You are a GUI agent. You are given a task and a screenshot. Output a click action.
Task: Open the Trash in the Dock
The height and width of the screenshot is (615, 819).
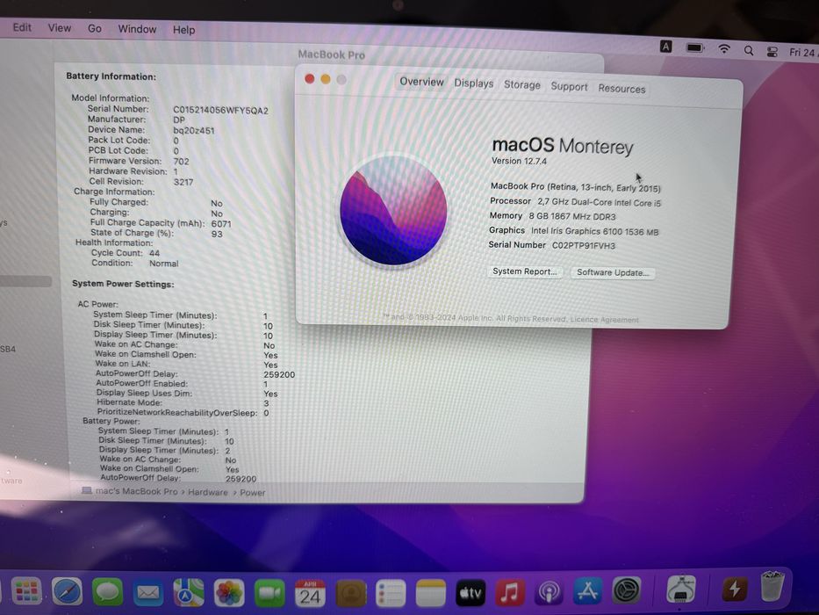[772, 587]
